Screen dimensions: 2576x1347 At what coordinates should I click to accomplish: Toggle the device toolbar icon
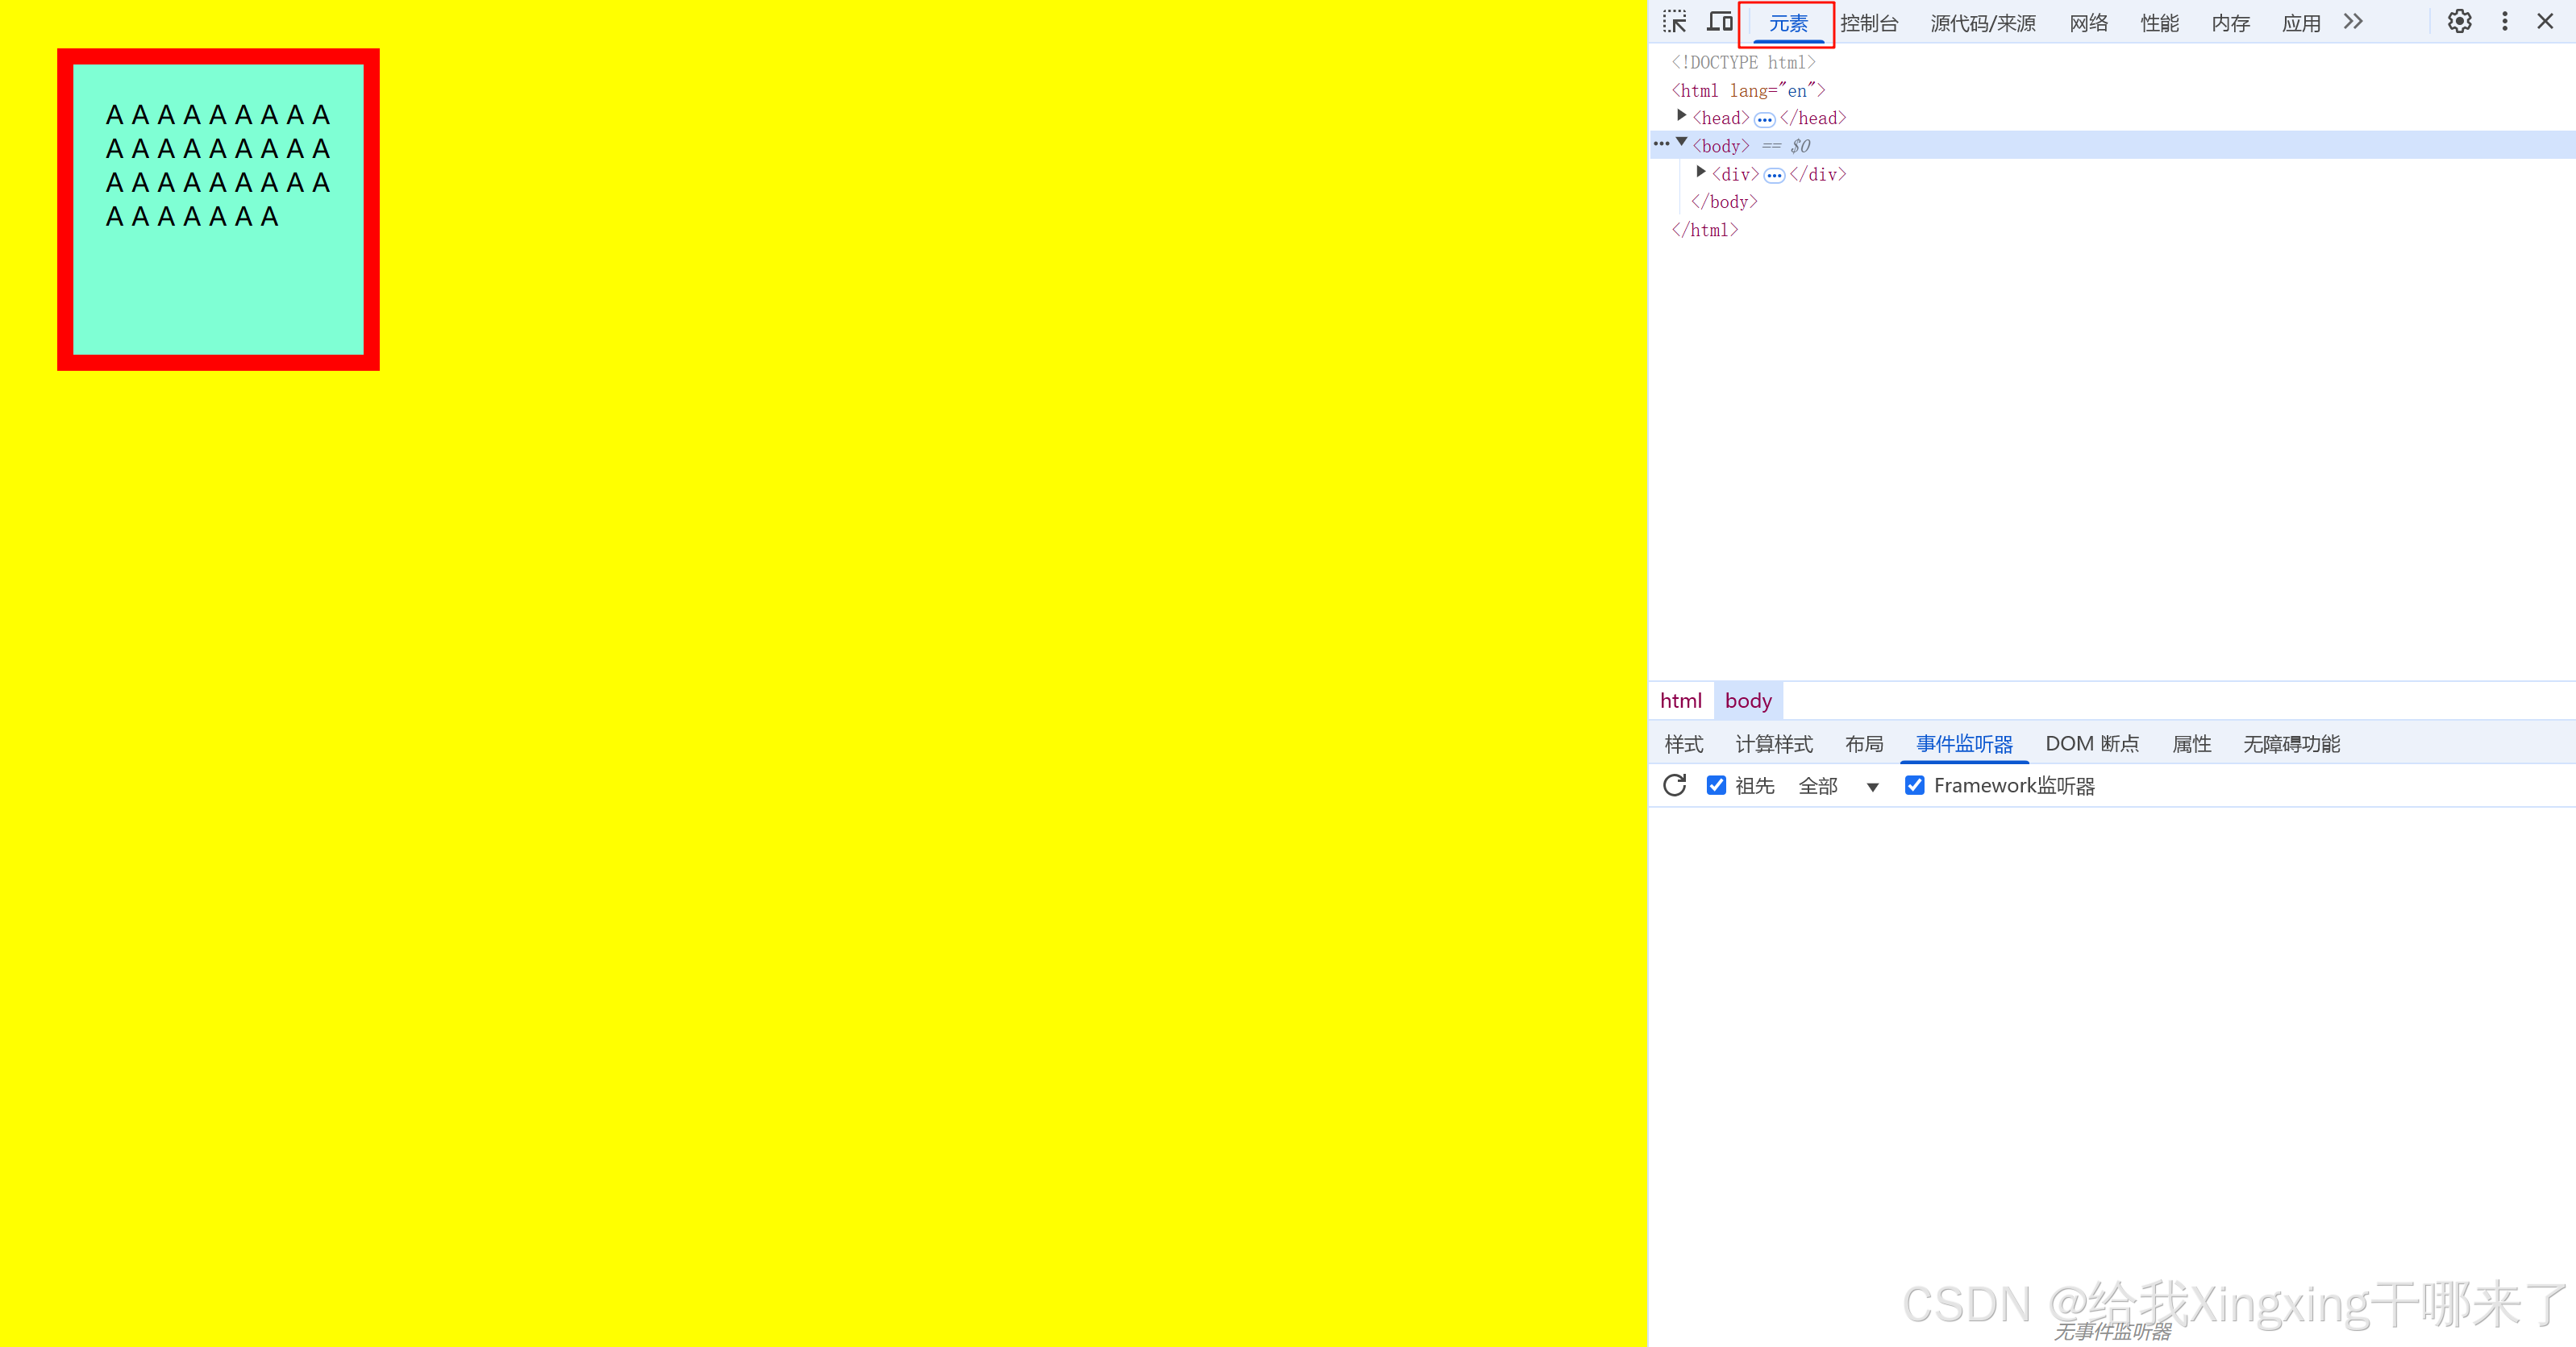point(1719,22)
